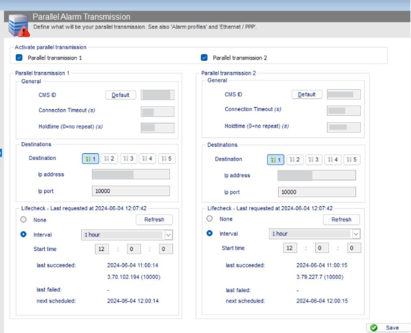Select Destination 3 tab in transmission 2

tap(314, 159)
